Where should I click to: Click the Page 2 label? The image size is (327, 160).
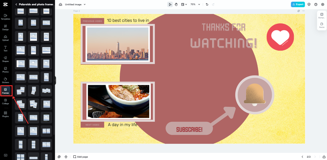pyautogui.click(x=76, y=11)
